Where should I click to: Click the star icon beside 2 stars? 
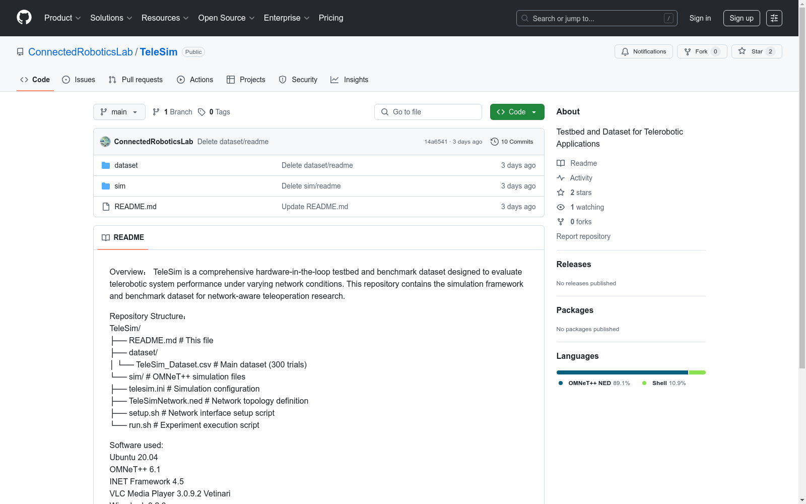coord(561,193)
